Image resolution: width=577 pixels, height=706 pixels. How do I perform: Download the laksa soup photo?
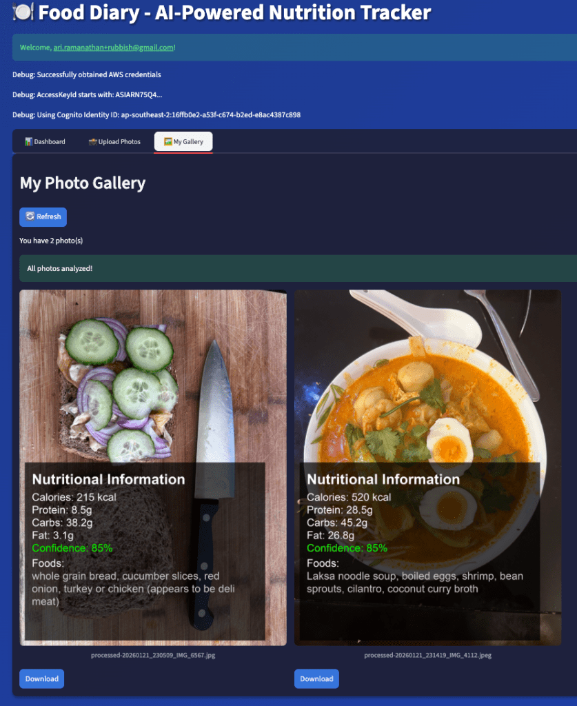point(317,678)
